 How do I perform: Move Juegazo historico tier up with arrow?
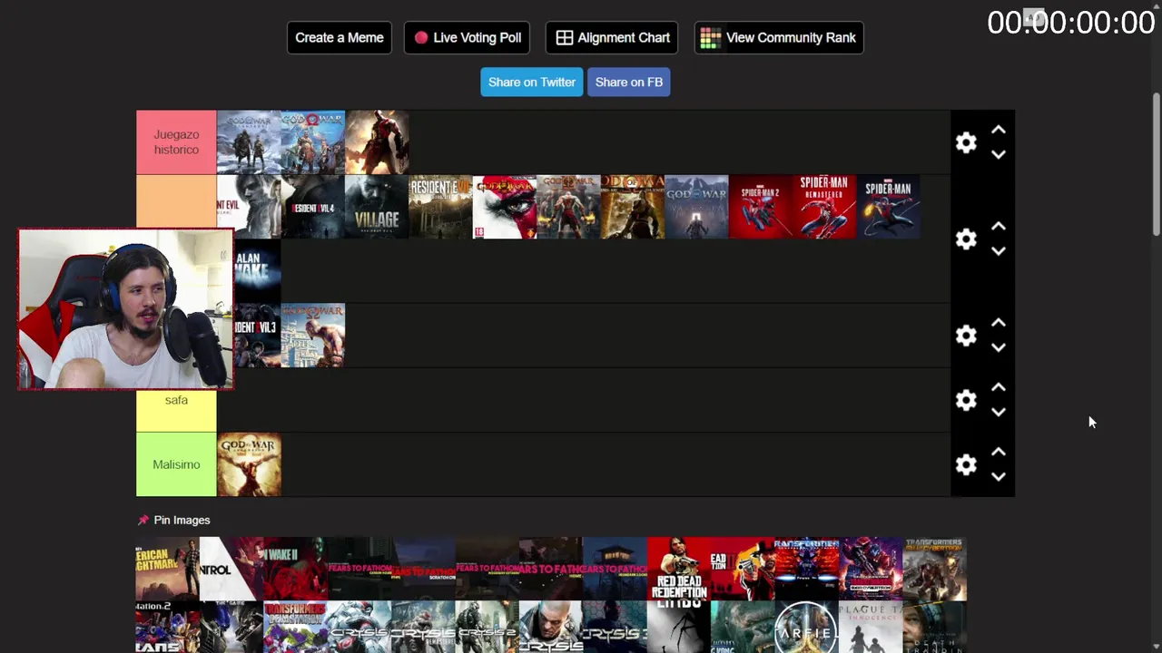pos(999,131)
